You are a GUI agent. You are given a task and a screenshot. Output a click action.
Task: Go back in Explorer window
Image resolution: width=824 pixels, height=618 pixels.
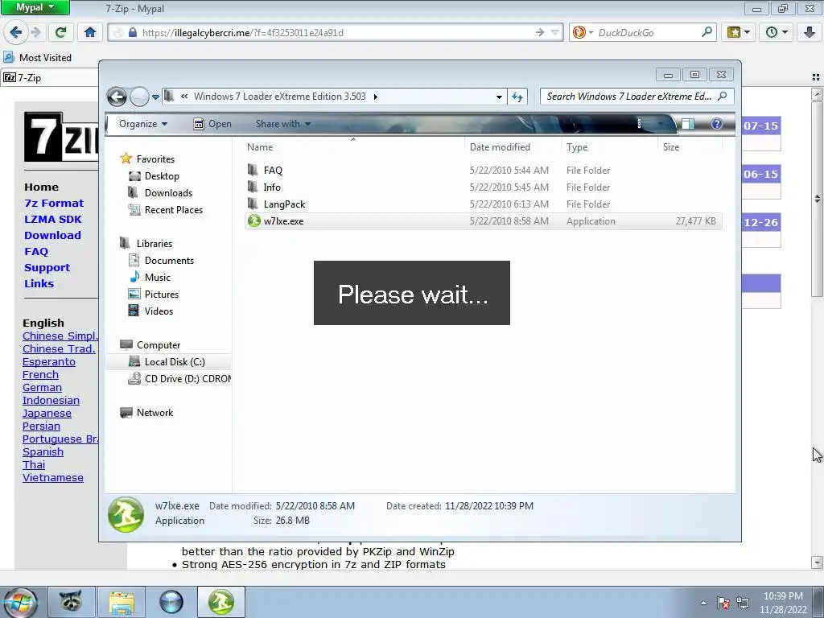[117, 97]
